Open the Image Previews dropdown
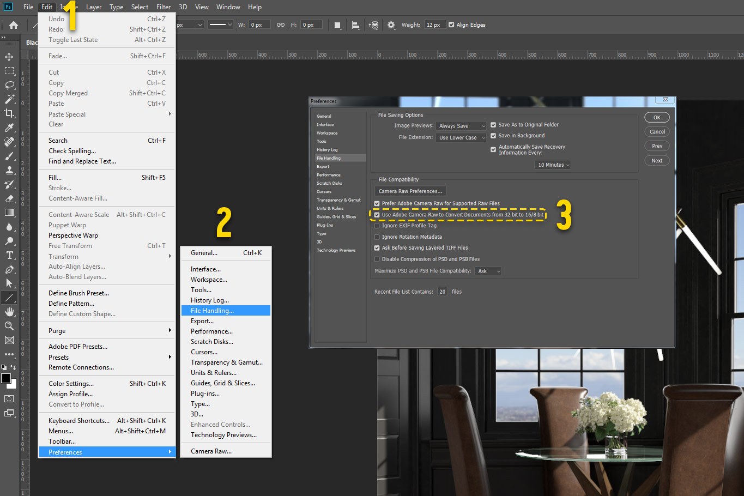The width and height of the screenshot is (744, 496). (x=461, y=125)
